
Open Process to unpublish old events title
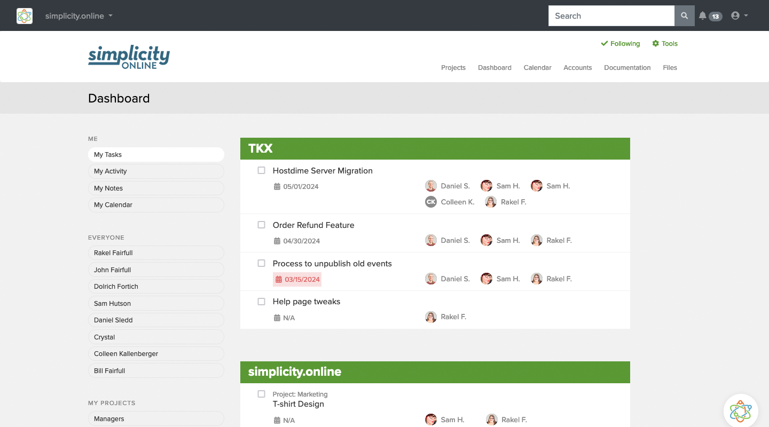click(x=332, y=264)
